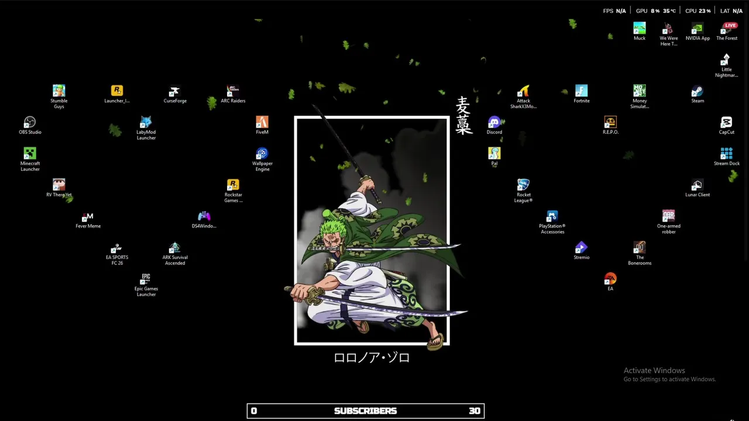Select the Money Simulator icon
This screenshot has height=421, width=749.
(x=639, y=96)
